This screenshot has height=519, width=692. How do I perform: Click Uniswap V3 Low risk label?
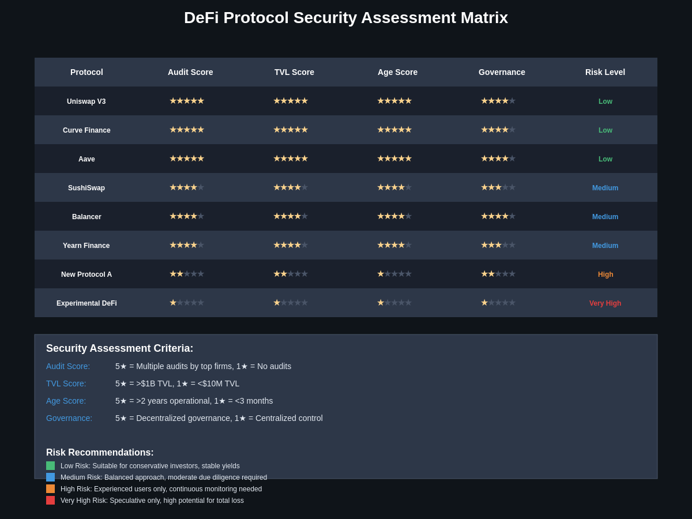point(605,101)
